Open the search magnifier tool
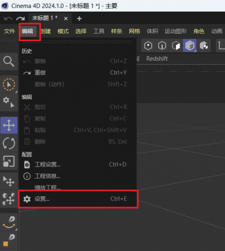The width and height of the screenshot is (225, 251). coord(9,61)
